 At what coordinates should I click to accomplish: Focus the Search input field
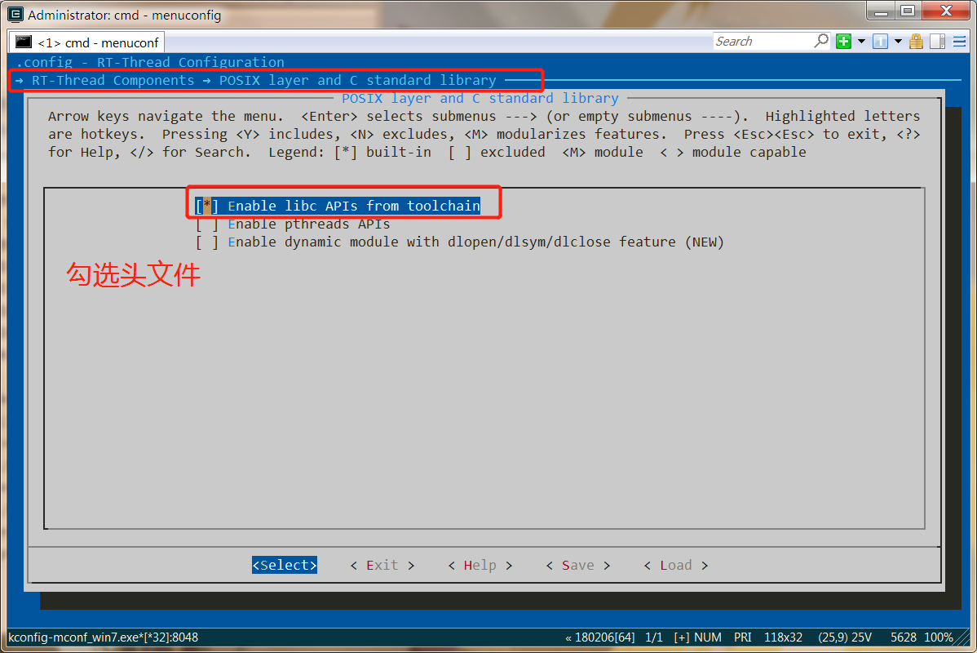coord(763,41)
